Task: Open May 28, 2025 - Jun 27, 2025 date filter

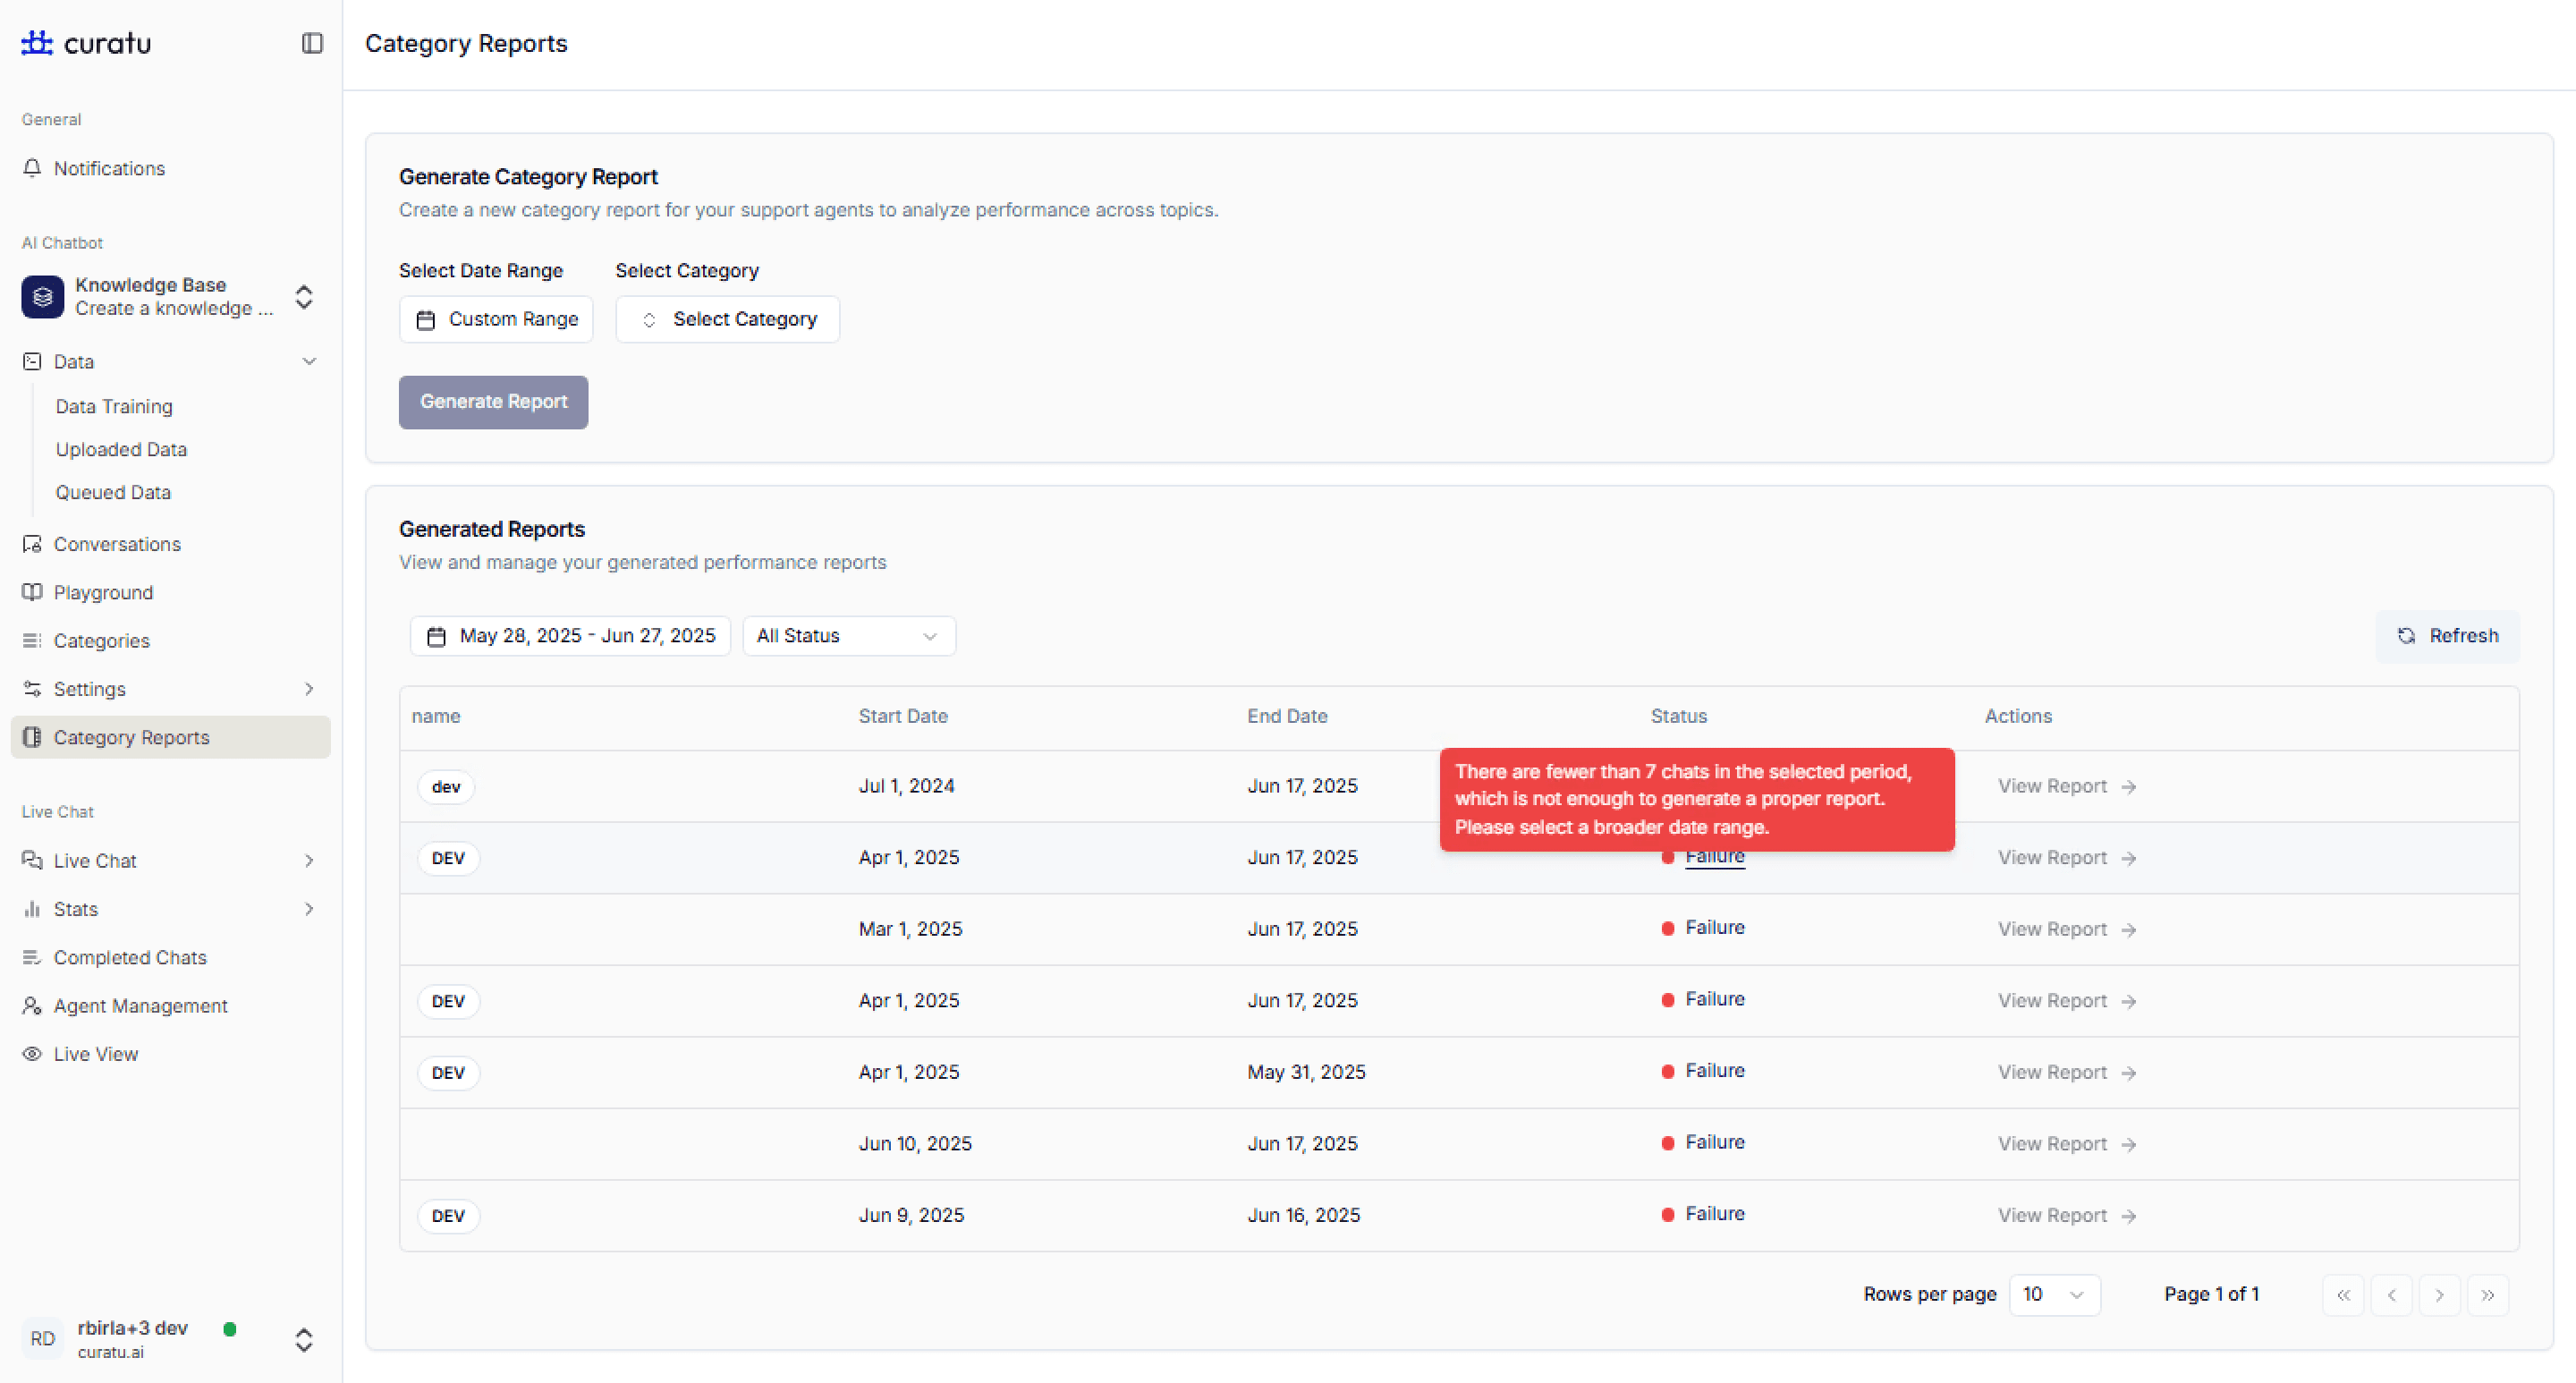Action: tap(570, 636)
